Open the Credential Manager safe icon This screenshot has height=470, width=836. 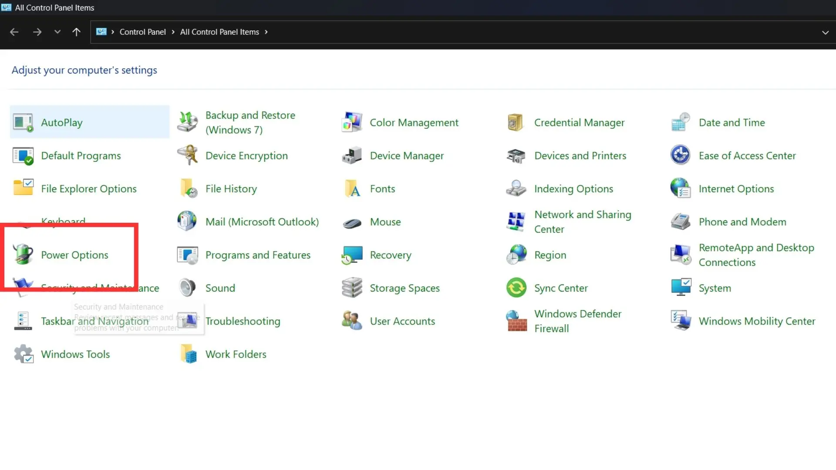pos(516,122)
